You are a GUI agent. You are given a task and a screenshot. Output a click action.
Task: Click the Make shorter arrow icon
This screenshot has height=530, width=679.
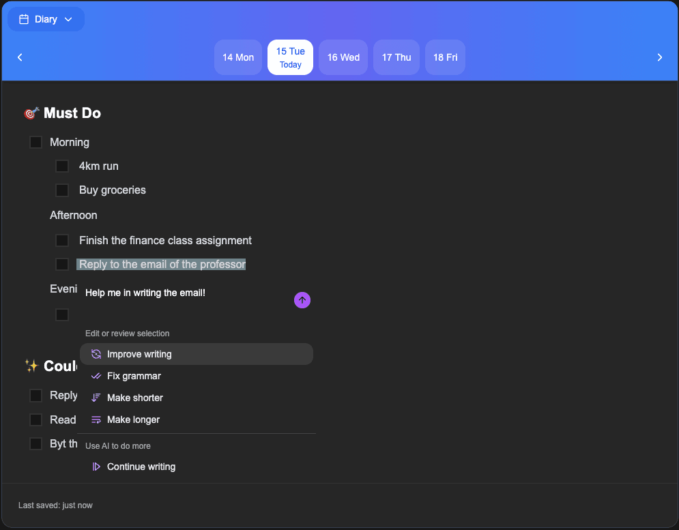[96, 398]
